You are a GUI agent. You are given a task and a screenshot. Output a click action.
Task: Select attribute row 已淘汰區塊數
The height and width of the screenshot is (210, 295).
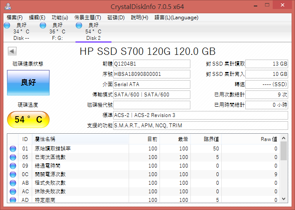[x=144, y=157]
